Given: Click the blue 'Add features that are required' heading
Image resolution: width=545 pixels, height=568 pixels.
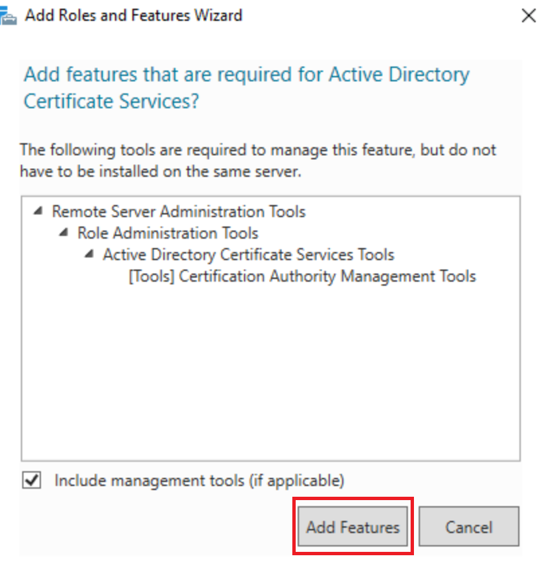Looking at the screenshot, I should tap(247, 75).
